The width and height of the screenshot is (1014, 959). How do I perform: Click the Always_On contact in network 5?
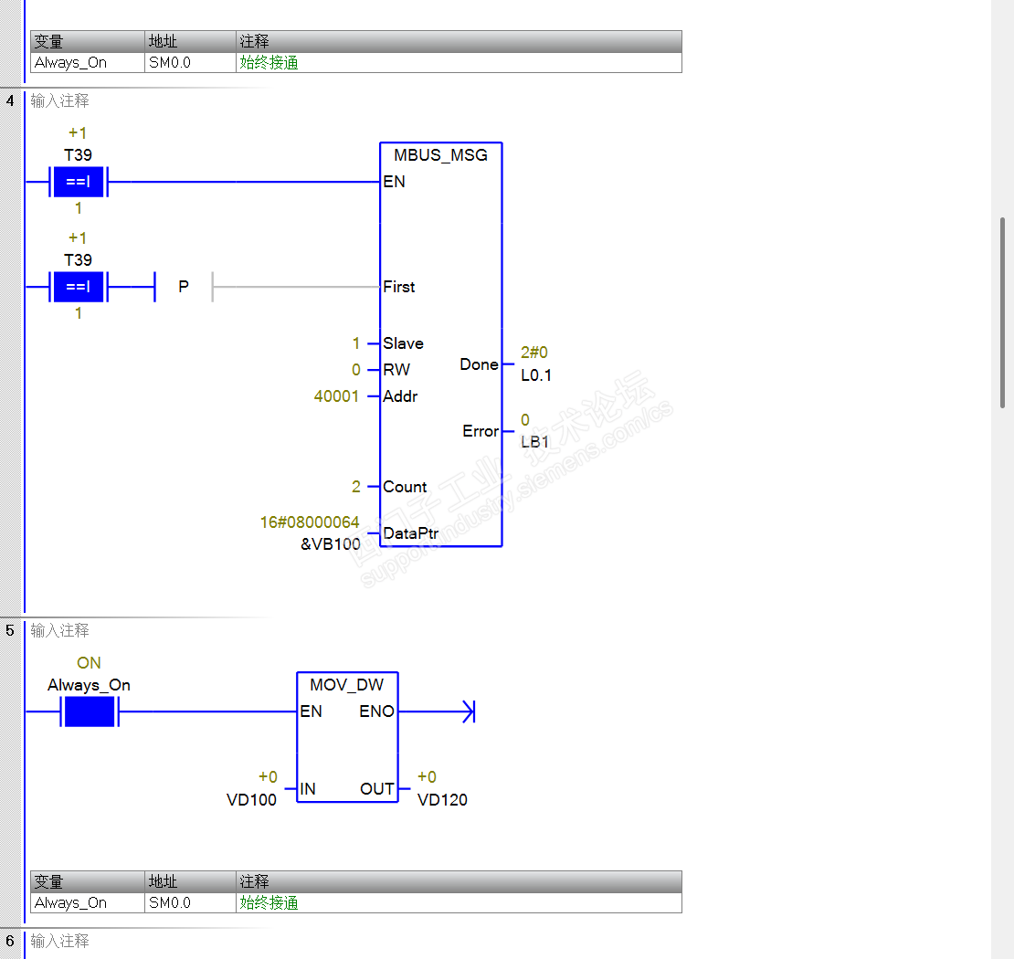pyautogui.click(x=90, y=711)
